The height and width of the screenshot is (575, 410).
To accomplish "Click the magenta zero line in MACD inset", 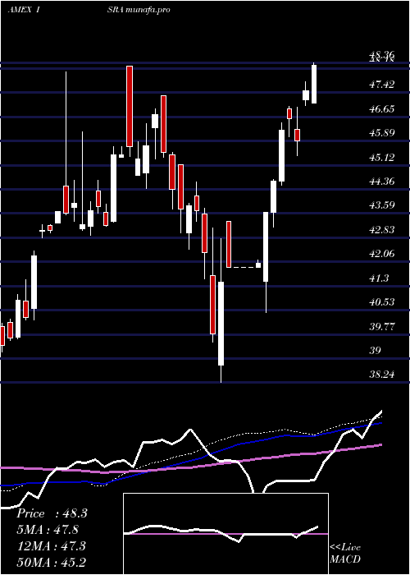I will 225,534.
